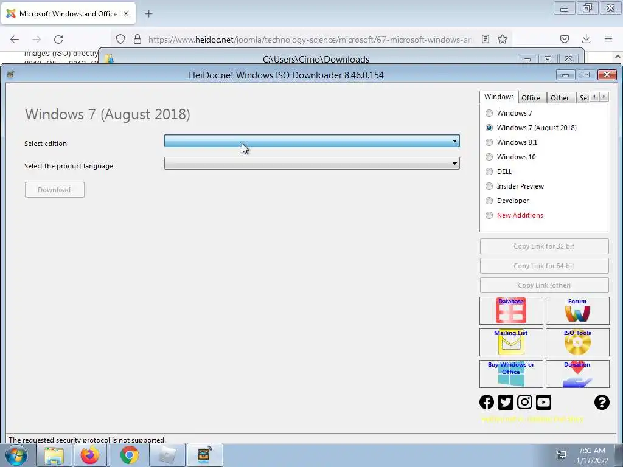Image resolution: width=623 pixels, height=467 pixels.
Task: Click Copy Link for 64 bit
Action: click(544, 266)
